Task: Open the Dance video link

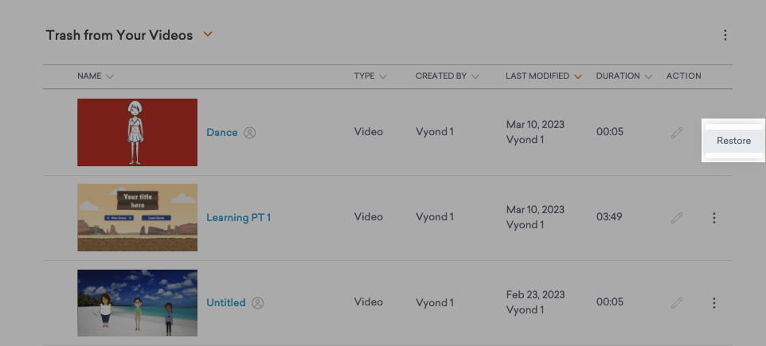Action: pyautogui.click(x=221, y=133)
